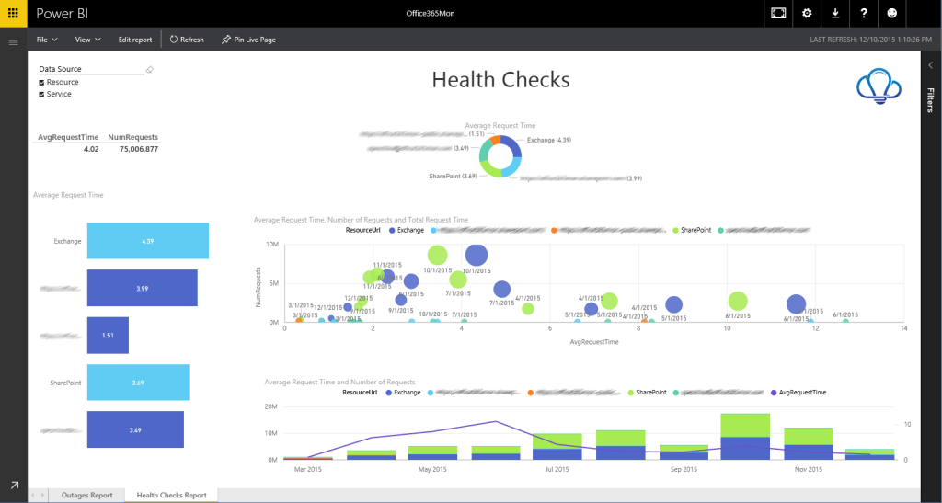
Task: Click the download arrow icon
Action: pos(835,13)
